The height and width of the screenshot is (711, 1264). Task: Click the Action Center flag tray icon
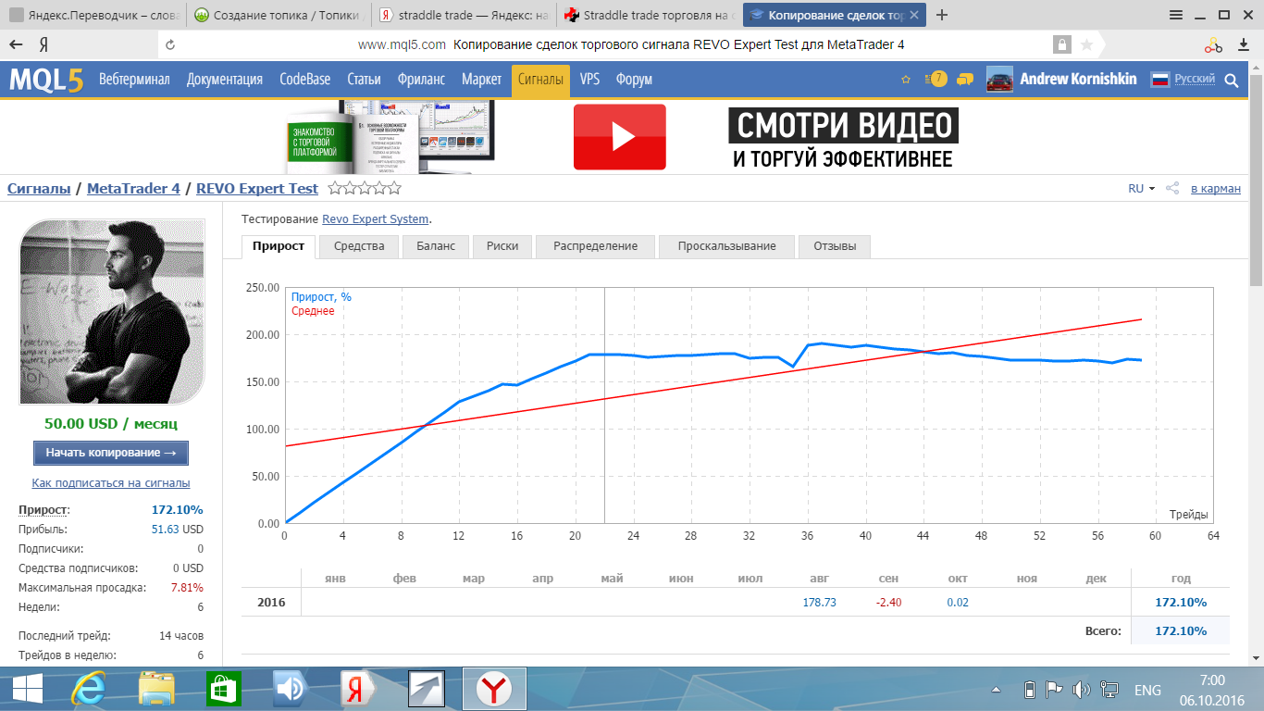[x=1054, y=690]
